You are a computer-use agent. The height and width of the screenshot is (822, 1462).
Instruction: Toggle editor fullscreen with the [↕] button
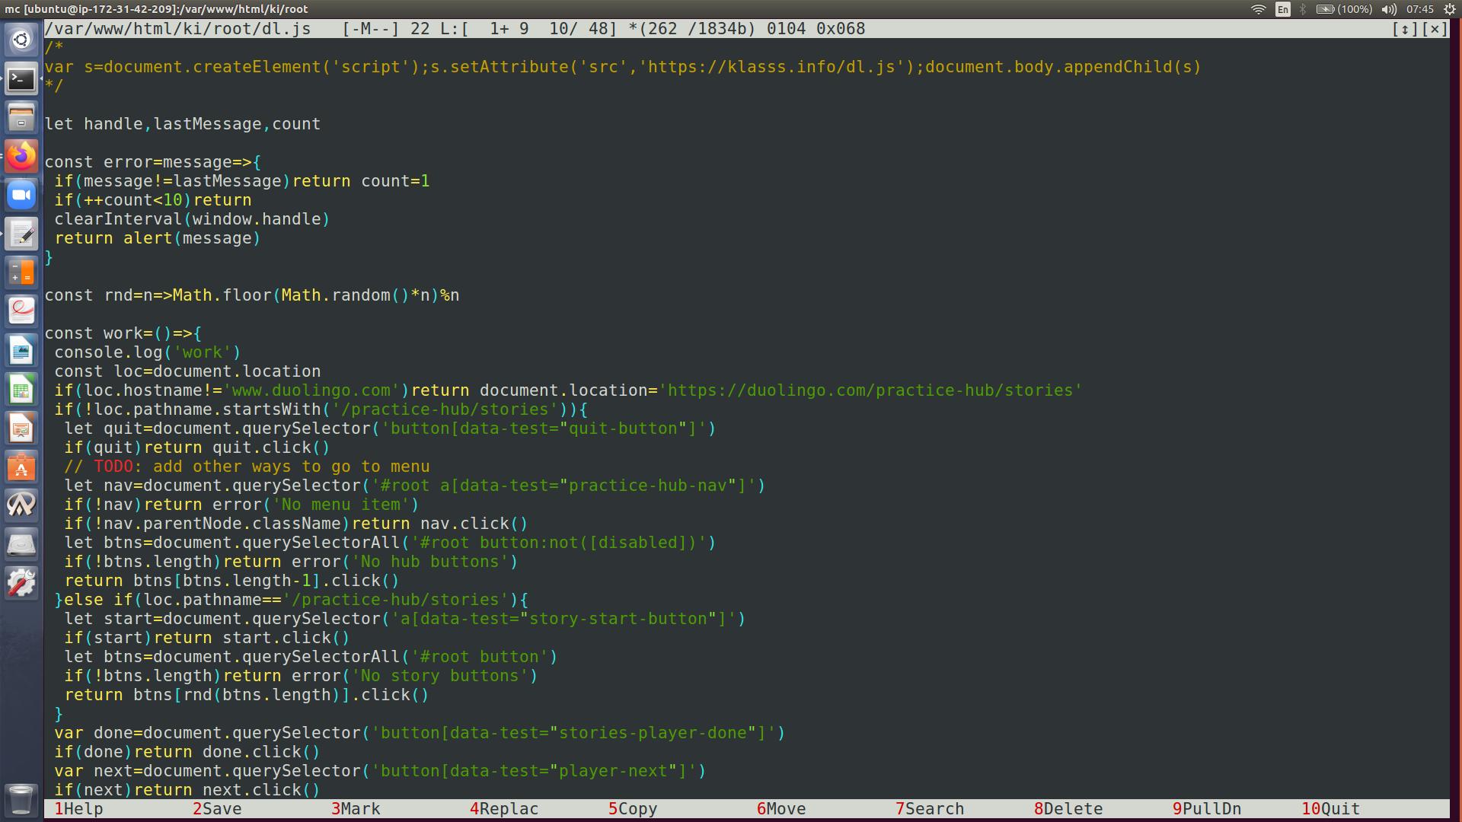click(x=1404, y=29)
